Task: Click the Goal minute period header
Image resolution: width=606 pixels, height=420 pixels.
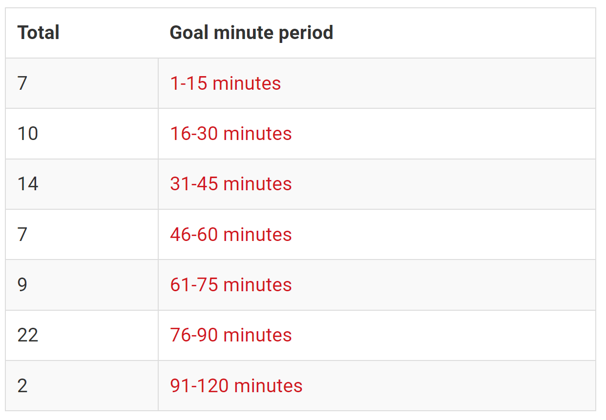Action: [x=251, y=33]
